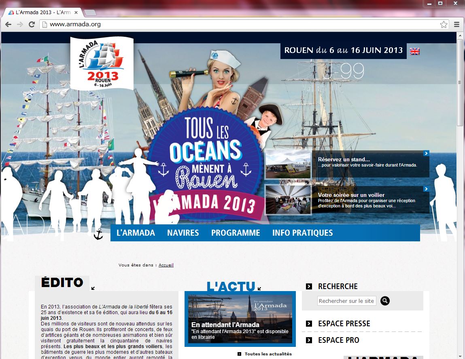This screenshot has width=465, height=359.
Task: Open the Chrome menu icon
Action: [457, 24]
